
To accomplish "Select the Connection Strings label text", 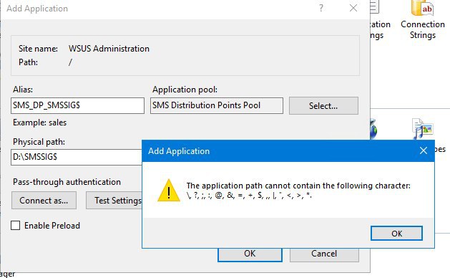I will click(x=423, y=29).
